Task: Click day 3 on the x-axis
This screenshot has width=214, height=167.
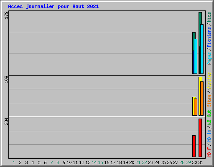Action: tap(26, 162)
